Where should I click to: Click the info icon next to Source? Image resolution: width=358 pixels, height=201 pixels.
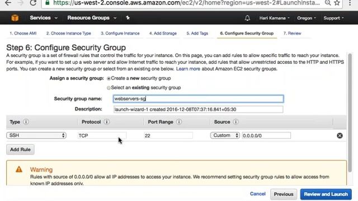[x=236, y=122]
